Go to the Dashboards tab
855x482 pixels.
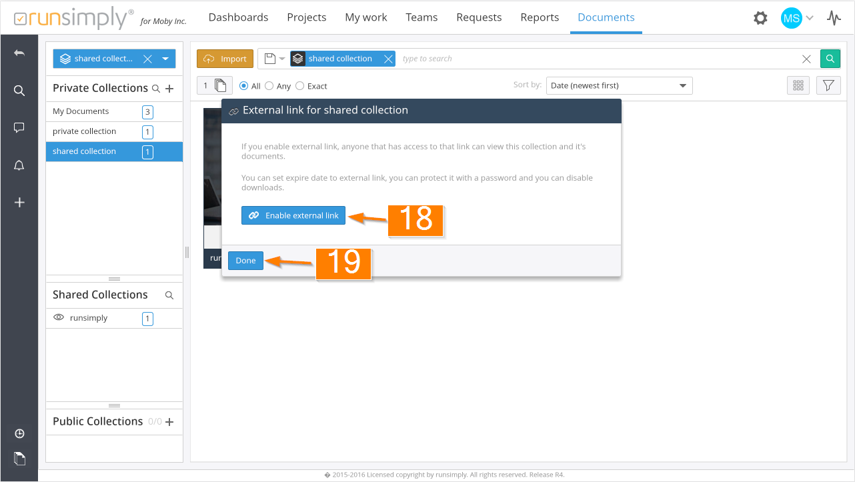[x=238, y=17]
